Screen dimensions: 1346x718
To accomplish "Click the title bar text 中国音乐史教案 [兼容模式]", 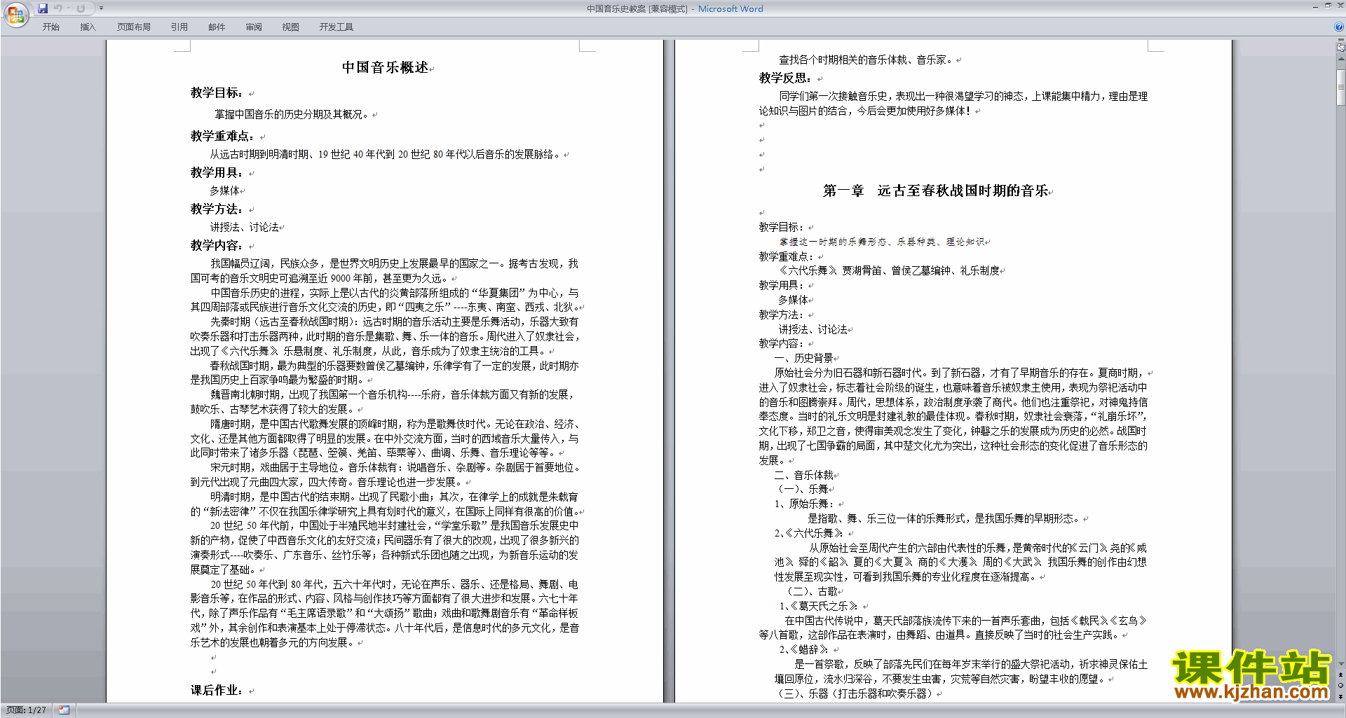I will click(637, 9).
